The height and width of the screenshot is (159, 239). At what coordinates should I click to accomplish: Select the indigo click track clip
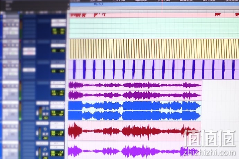154,69
